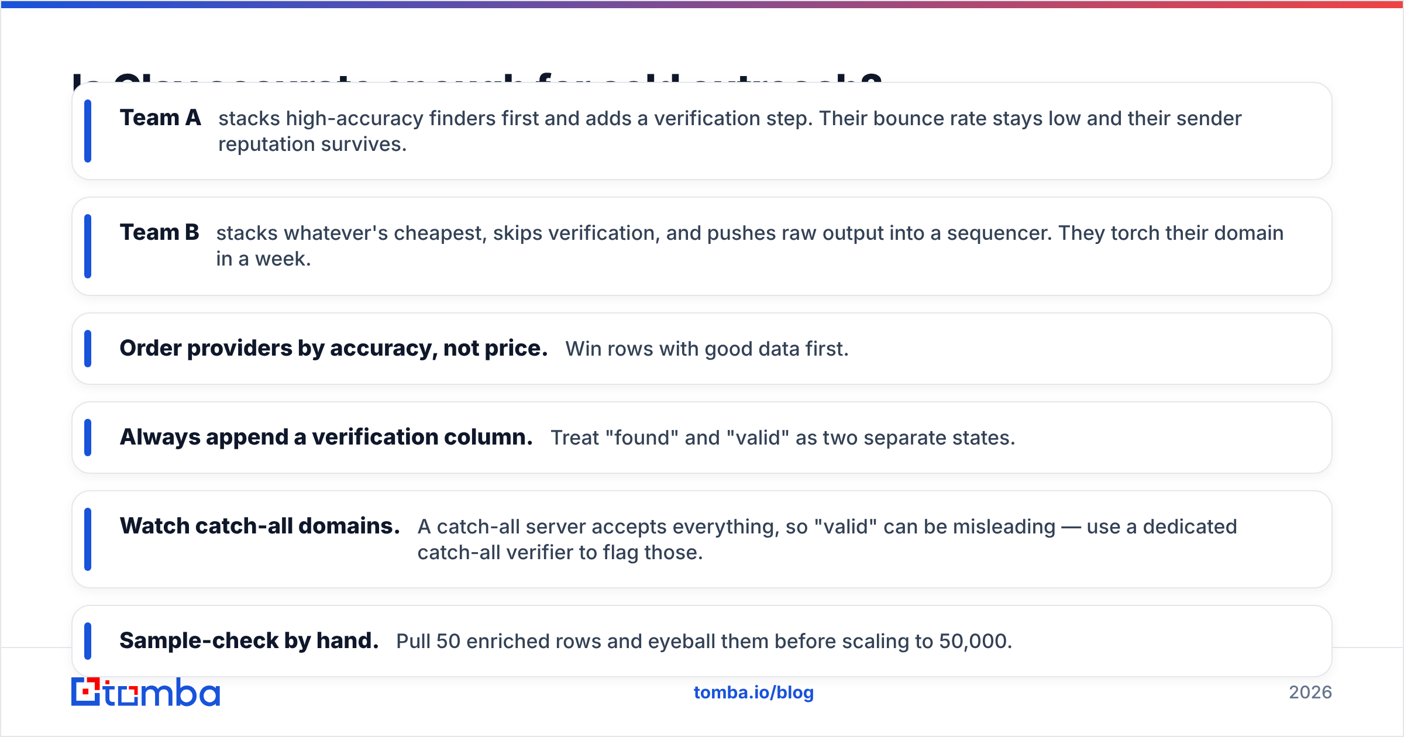Click the red square in tomba logo
The height and width of the screenshot is (737, 1404).
tap(87, 692)
